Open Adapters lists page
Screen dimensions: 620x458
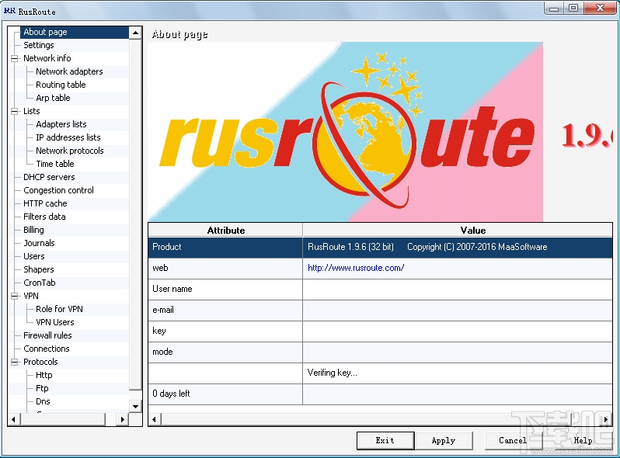(x=61, y=124)
